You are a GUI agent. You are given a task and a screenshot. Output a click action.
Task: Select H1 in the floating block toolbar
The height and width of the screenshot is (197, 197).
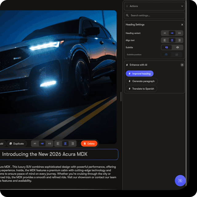[35, 144]
